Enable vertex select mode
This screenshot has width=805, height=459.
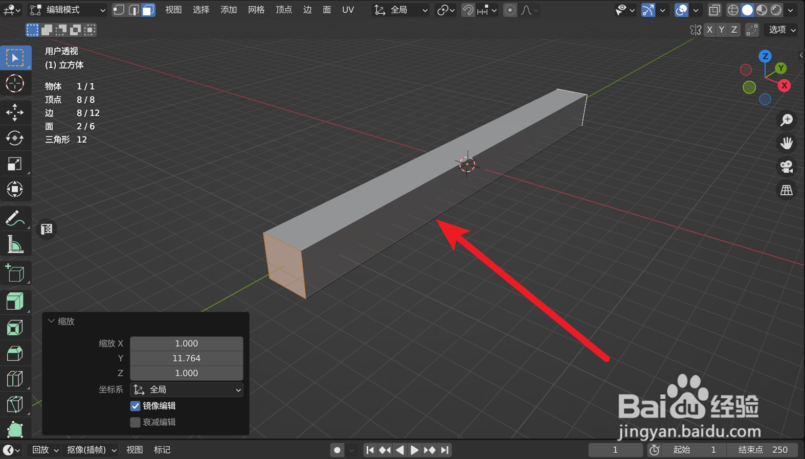click(119, 10)
